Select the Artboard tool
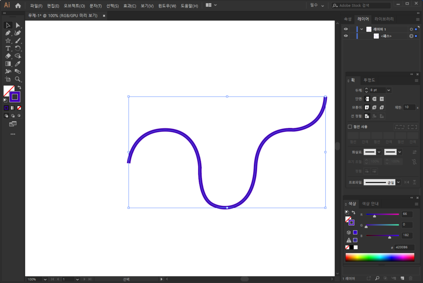The image size is (423, 283). [x=8, y=79]
